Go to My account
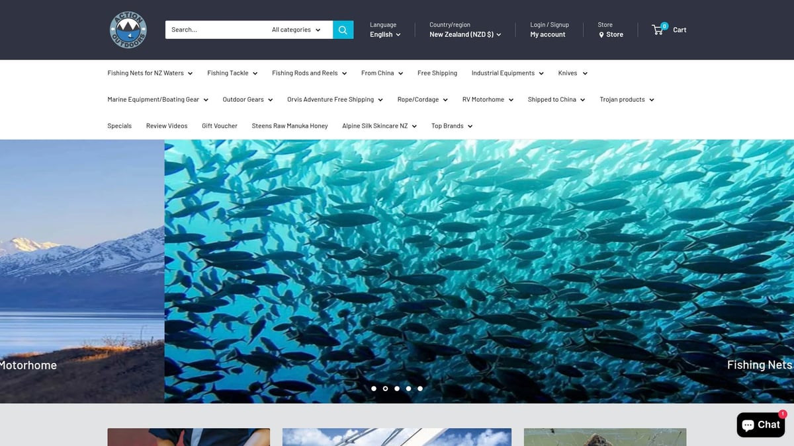Viewport: 794px width, 446px height. click(x=547, y=34)
